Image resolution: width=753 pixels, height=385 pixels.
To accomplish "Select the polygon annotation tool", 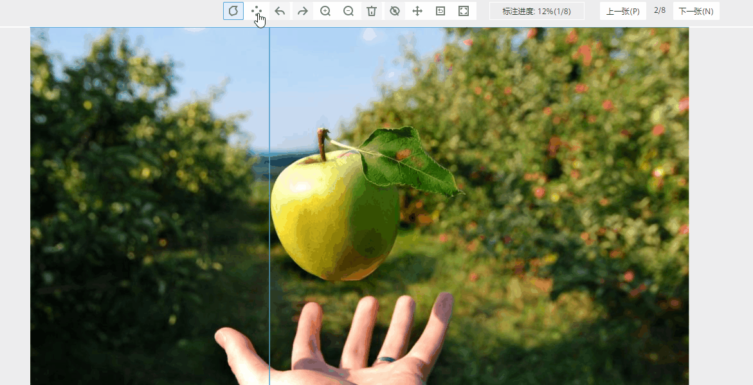I will click(x=233, y=11).
